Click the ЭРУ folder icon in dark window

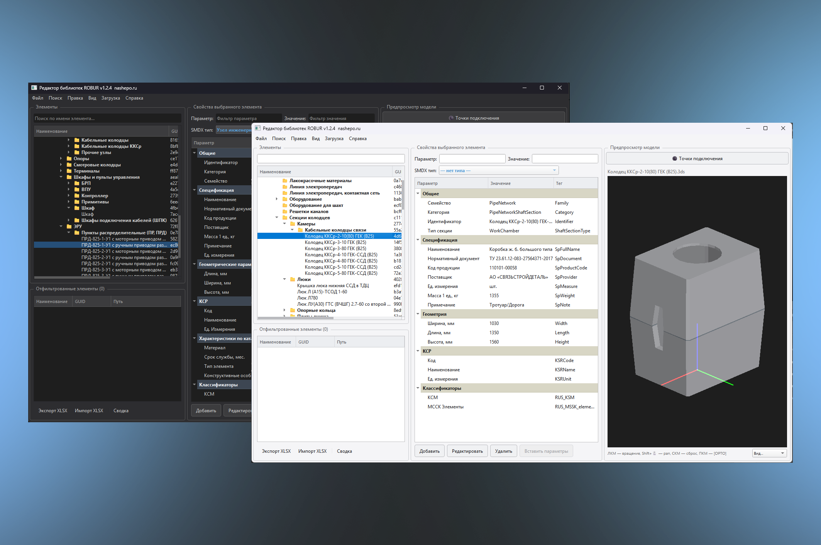[x=69, y=227]
